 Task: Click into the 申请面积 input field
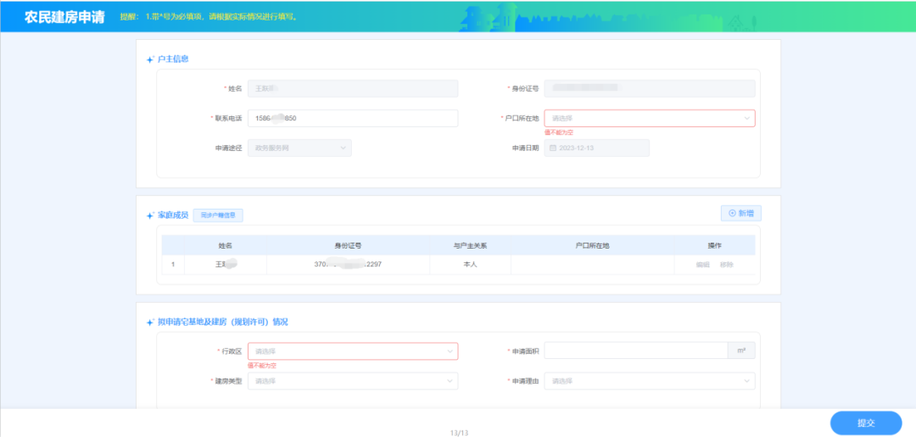pos(635,351)
